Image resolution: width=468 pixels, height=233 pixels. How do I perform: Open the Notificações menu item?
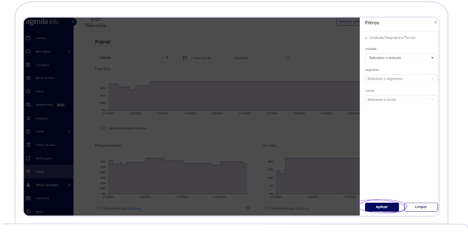point(44,158)
